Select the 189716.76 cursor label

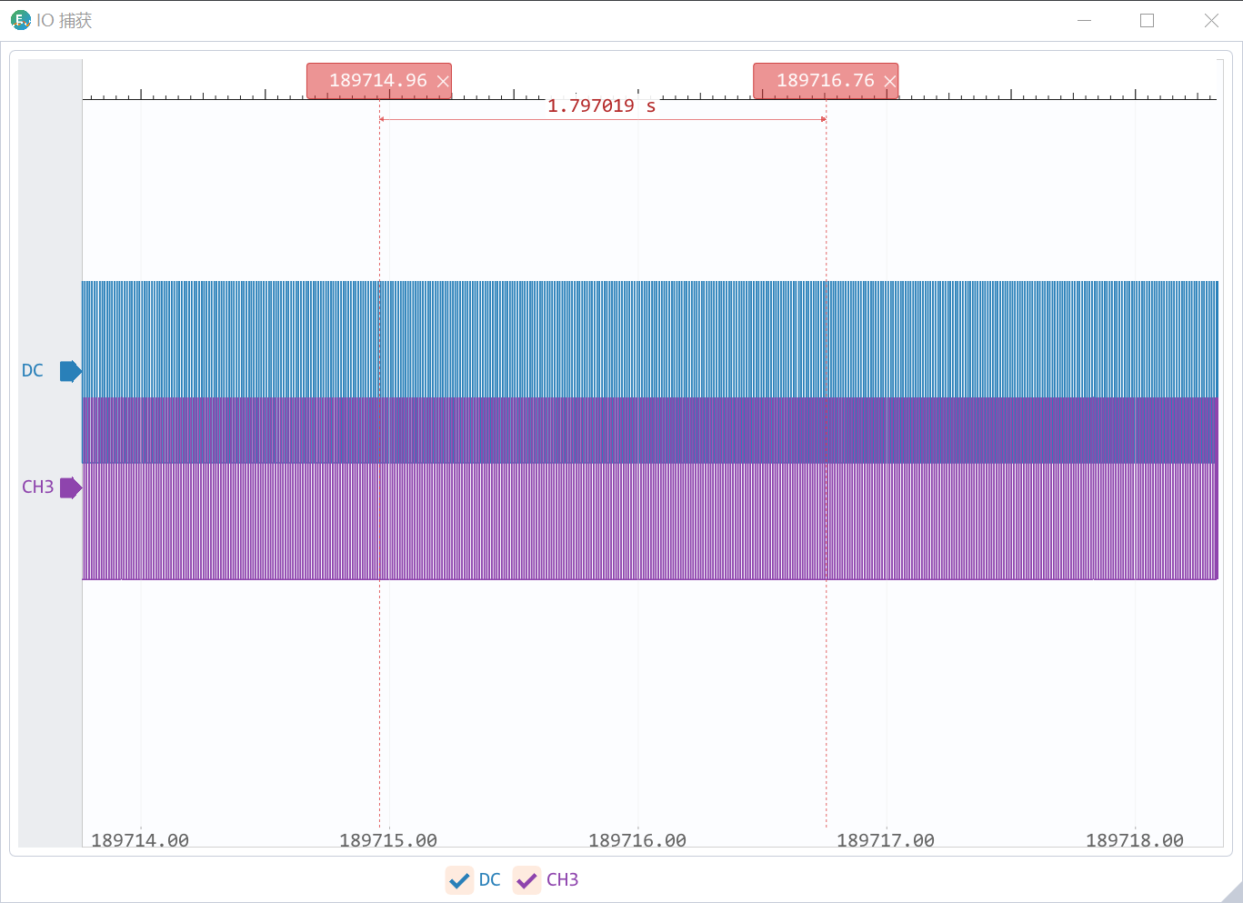[x=826, y=81]
